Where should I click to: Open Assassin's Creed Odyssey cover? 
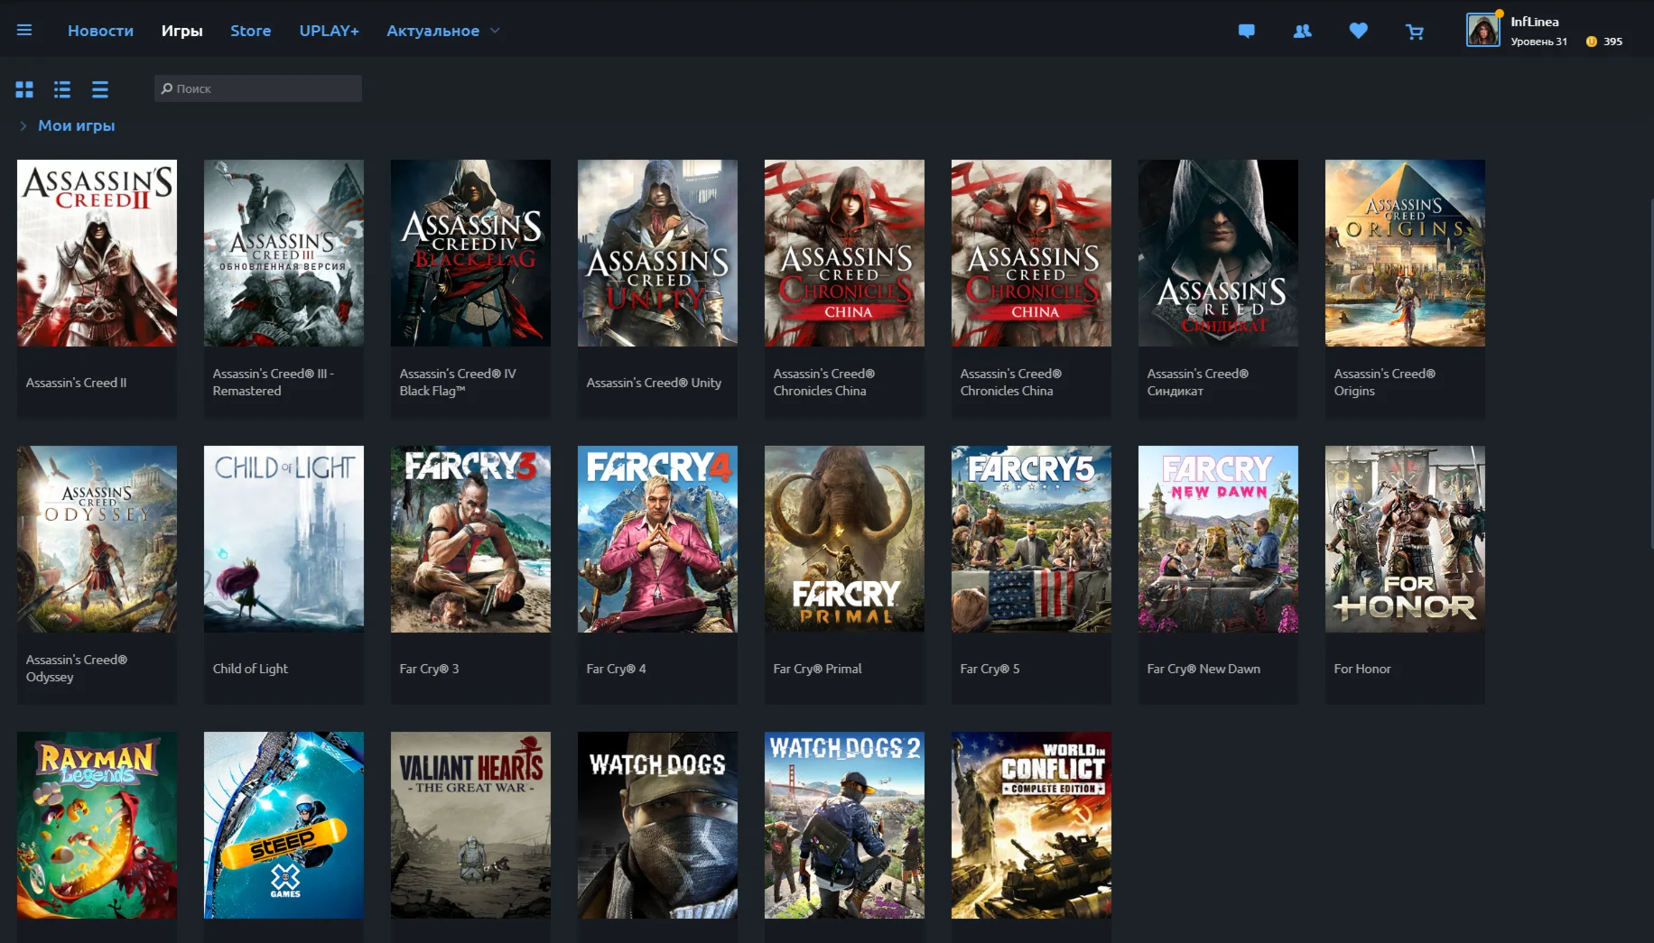click(x=96, y=539)
